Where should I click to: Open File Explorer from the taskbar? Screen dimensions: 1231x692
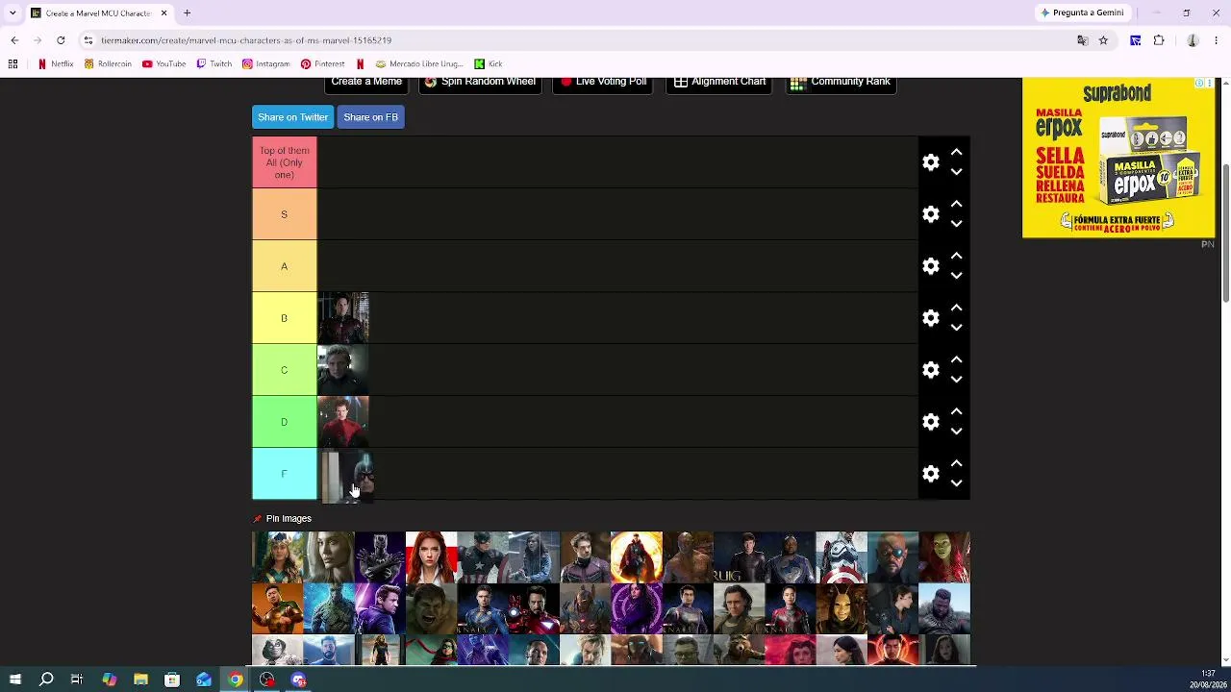pyautogui.click(x=140, y=680)
